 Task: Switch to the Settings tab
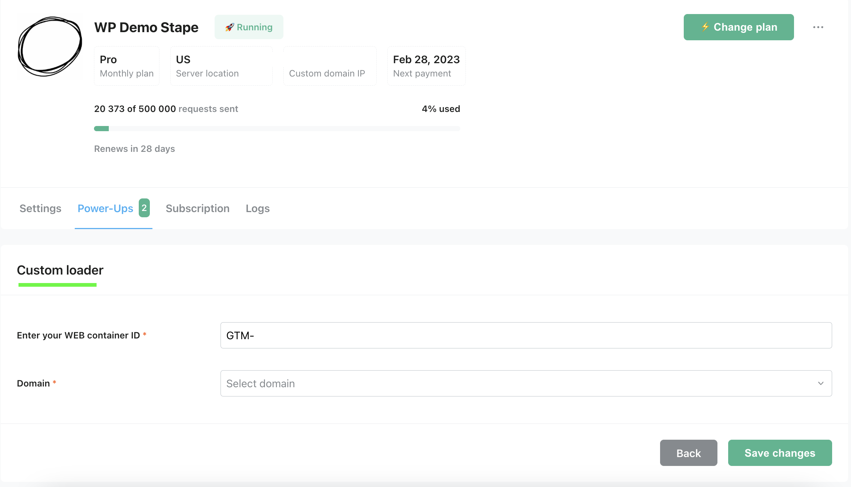40,208
